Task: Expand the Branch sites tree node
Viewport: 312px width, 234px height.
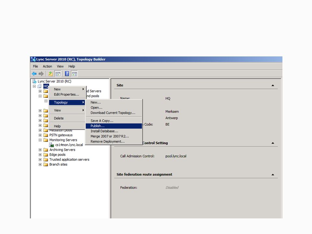Action: point(40,164)
